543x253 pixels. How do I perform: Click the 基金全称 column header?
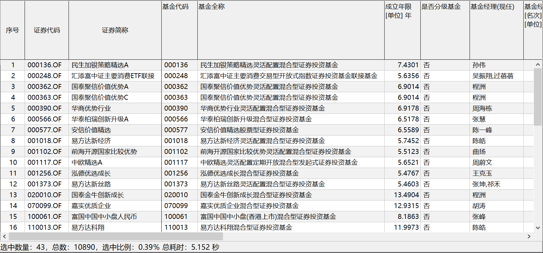(x=291, y=30)
